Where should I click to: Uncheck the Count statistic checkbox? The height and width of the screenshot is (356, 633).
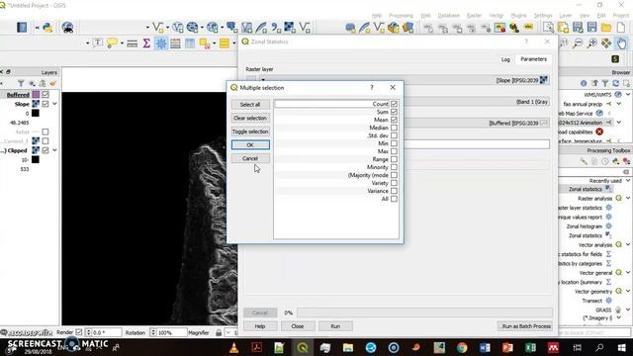[394, 104]
